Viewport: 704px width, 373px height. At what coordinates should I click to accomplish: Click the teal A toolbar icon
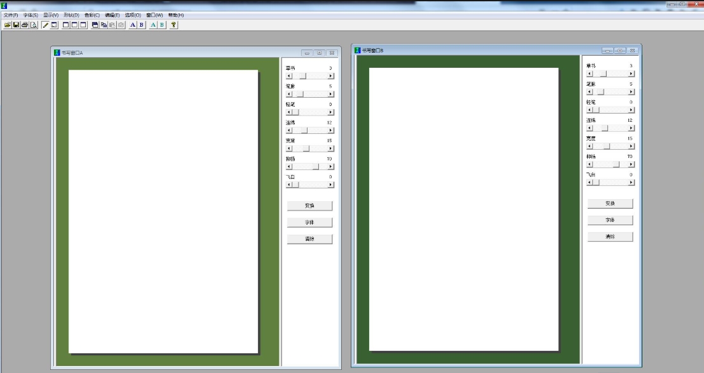tap(153, 25)
